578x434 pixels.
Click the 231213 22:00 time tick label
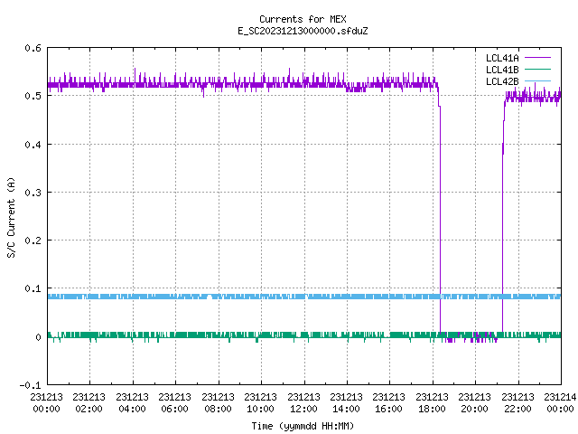click(517, 403)
